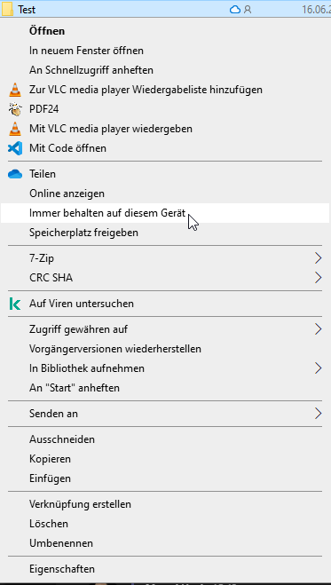Click the OneDrive cloud icon beside Teilen
331x585 pixels.
pos(15,174)
